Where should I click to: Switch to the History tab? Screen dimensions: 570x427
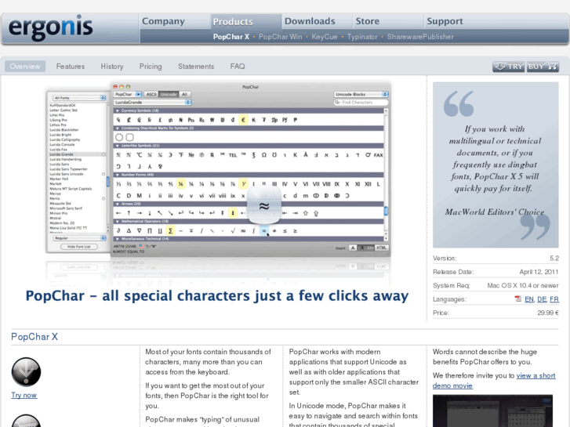point(112,66)
